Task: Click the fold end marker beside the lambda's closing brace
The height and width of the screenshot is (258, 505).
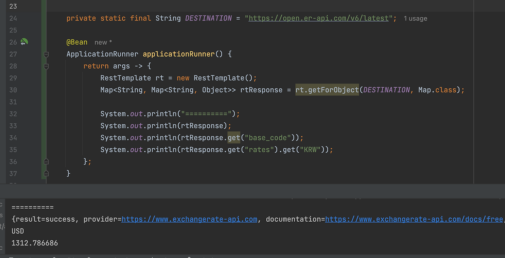Action: [x=46, y=161]
